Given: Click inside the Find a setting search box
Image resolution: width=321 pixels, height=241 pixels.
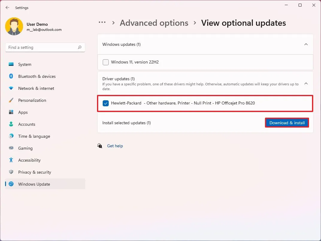Looking at the screenshot, I should (45, 47).
